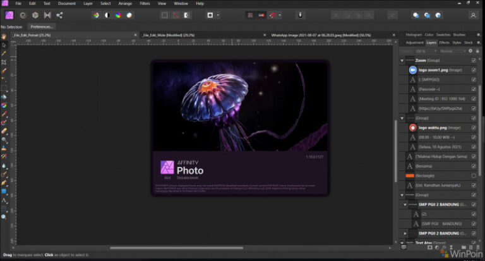
Task: Open the Develop Persona icon
Action: pyautogui.click(x=35, y=15)
